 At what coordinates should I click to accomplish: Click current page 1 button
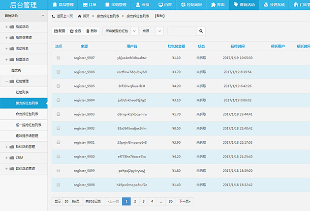click(126, 201)
